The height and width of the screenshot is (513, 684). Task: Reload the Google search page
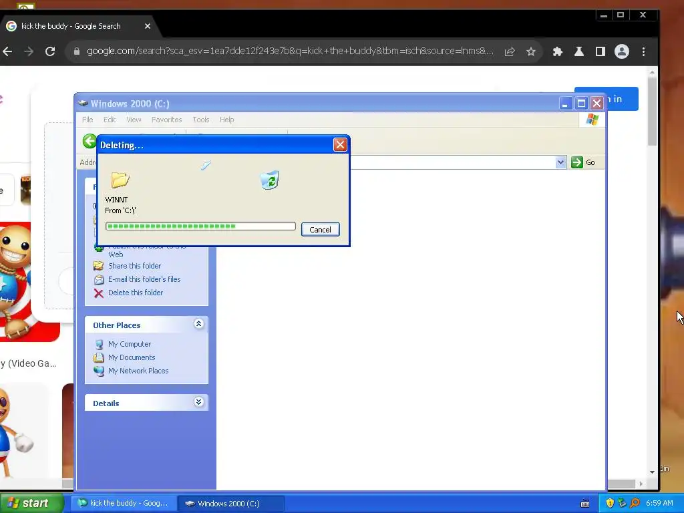(50, 51)
